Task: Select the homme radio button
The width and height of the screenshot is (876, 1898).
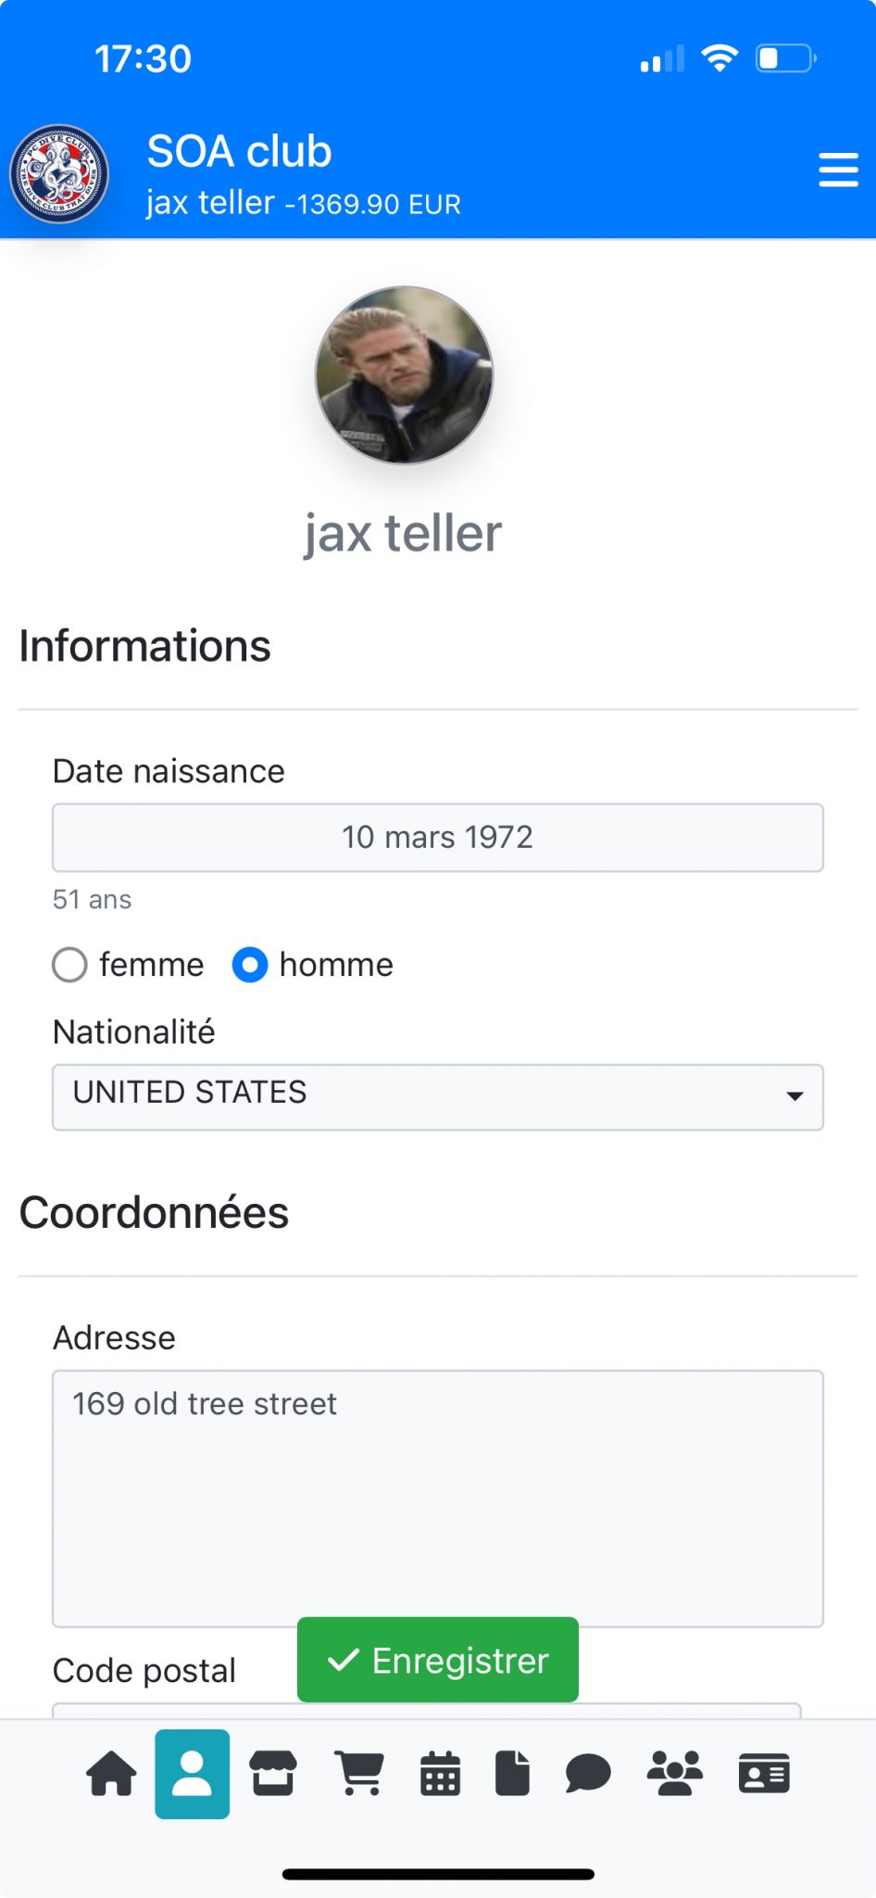Action: pos(250,965)
